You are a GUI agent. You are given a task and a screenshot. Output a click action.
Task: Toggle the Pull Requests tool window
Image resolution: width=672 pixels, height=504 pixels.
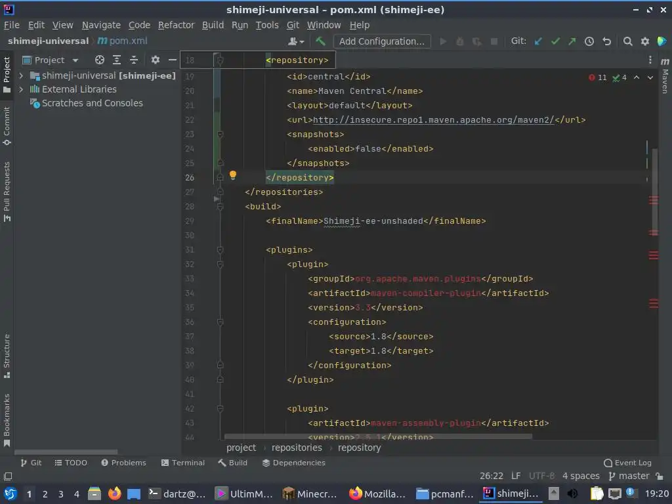click(x=7, y=192)
